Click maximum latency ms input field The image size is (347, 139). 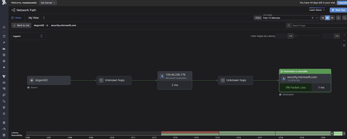[328, 36]
